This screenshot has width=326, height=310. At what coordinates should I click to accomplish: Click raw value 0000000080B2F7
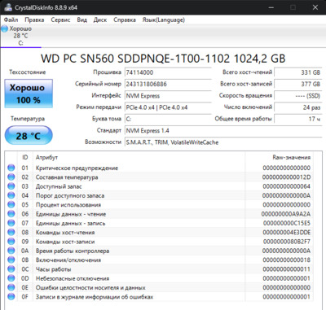pos(287,242)
